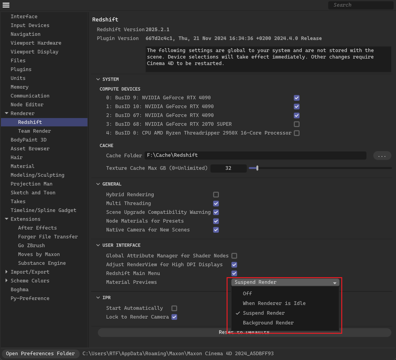Open Viewport Display preferences
The height and width of the screenshot is (360, 396).
tap(35, 52)
